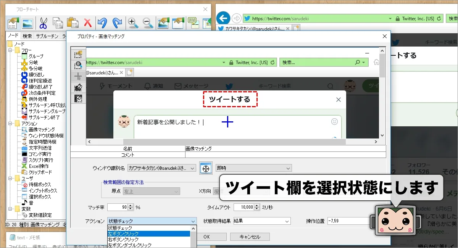Click the キャンセル button

pyautogui.click(x=250, y=237)
